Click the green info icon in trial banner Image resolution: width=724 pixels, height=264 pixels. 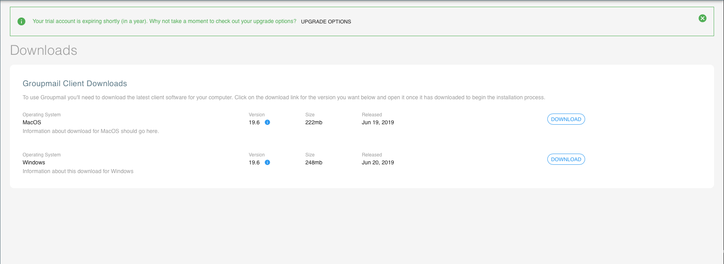click(21, 21)
